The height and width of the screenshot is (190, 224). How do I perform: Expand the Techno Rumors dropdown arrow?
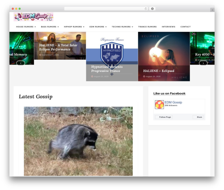(132, 27)
